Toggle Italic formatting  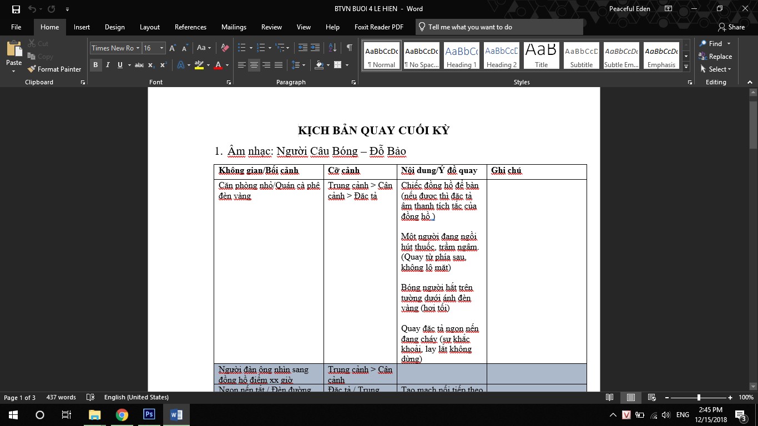pyautogui.click(x=108, y=65)
